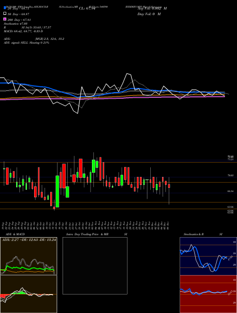The image size is (237, 313).
Task: Click the 'ADX signal: SELL Slowing @ 21%' line
Action: pyautogui.click(x=27, y=43)
